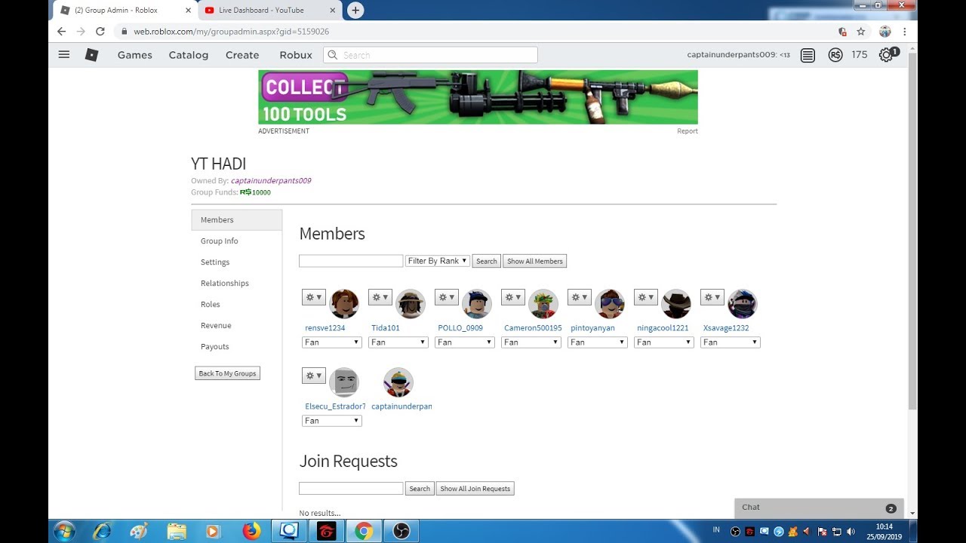
Task: Click the members search input field
Action: point(351,261)
